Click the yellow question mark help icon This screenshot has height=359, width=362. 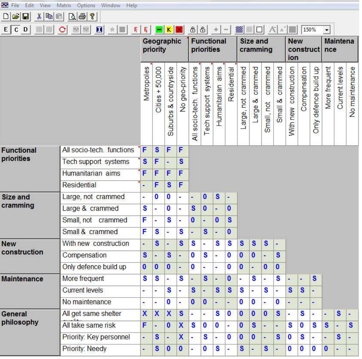pos(92,17)
